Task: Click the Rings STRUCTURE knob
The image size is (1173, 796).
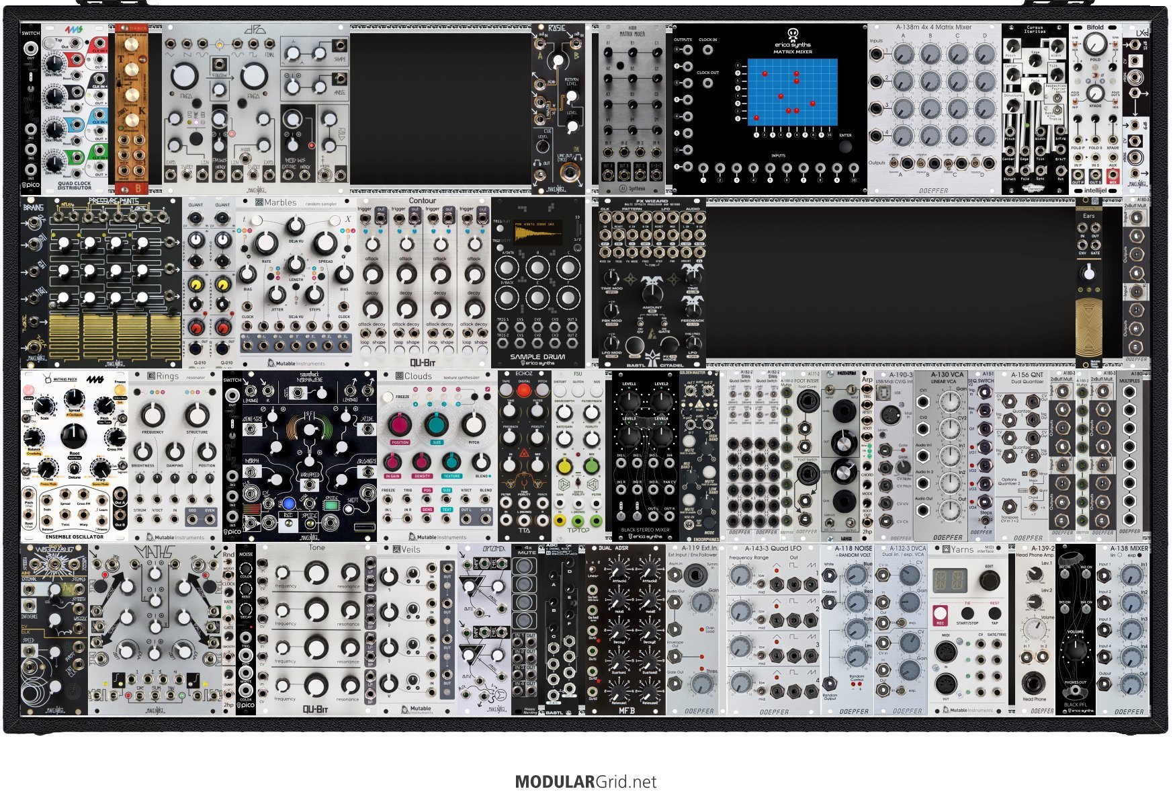Action: pyautogui.click(x=197, y=414)
